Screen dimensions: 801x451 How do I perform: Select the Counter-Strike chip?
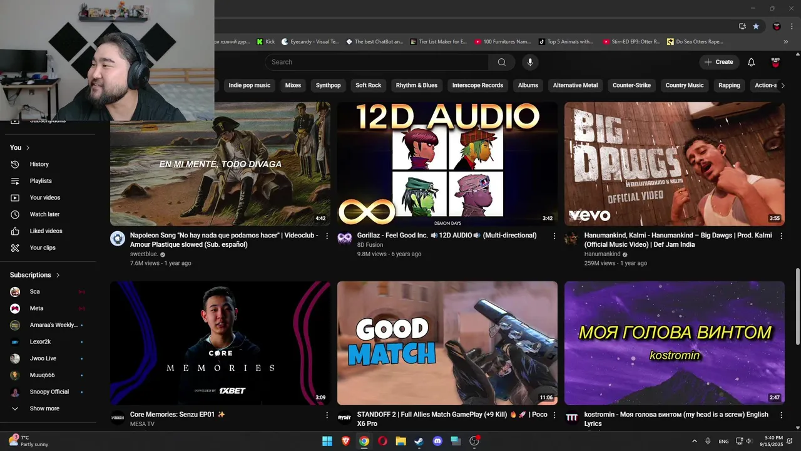pos(631,85)
